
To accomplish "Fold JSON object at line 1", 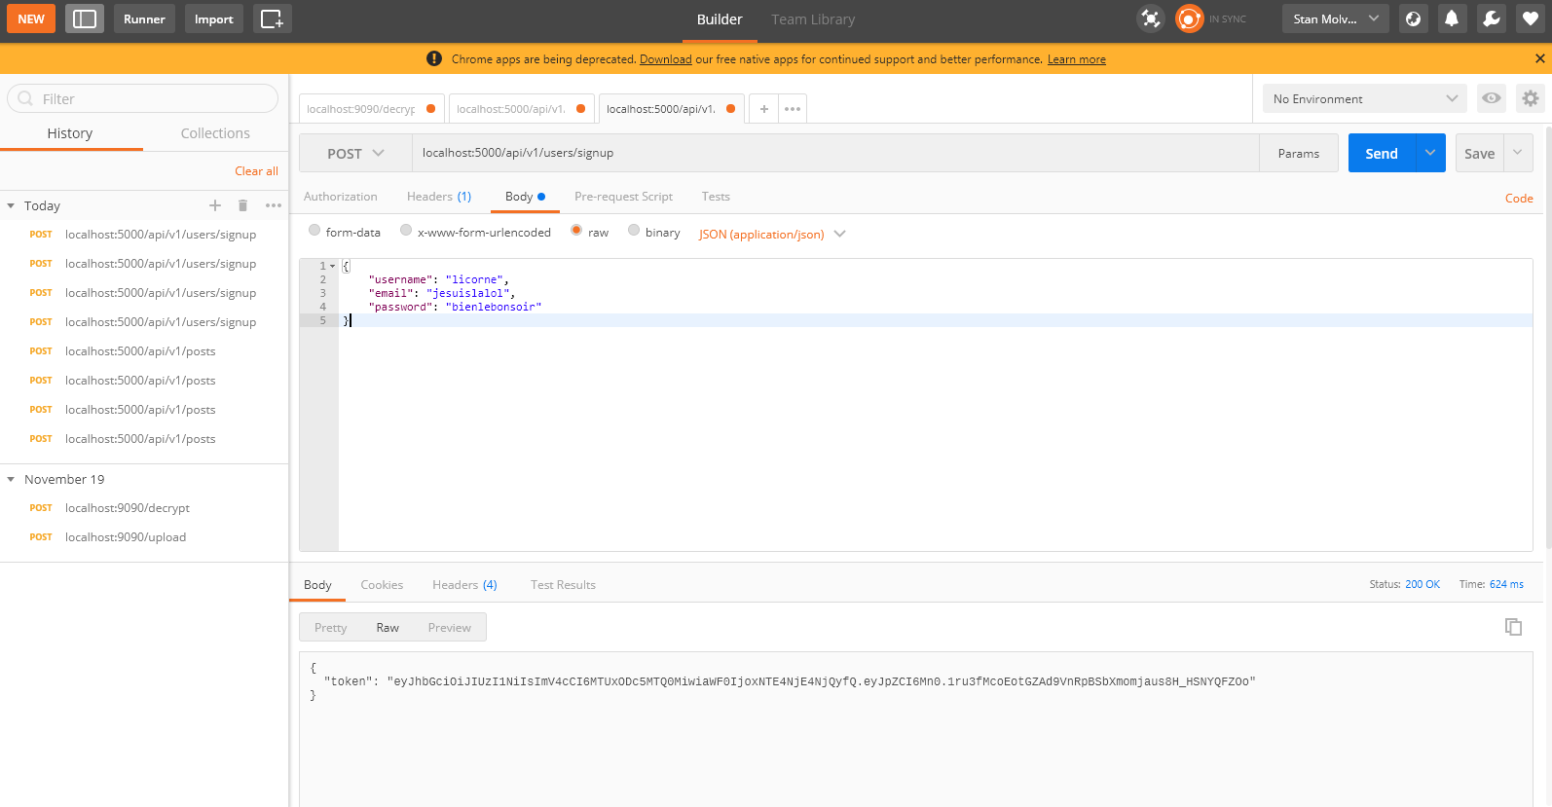I will [332, 266].
